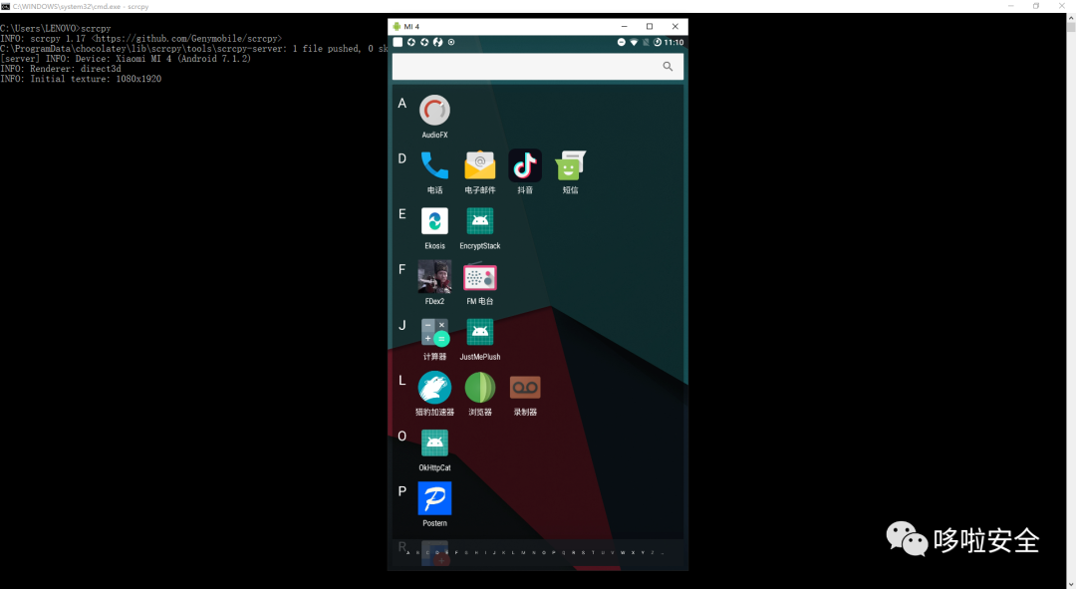
Task: Tap the section header letter O
Action: 403,436
